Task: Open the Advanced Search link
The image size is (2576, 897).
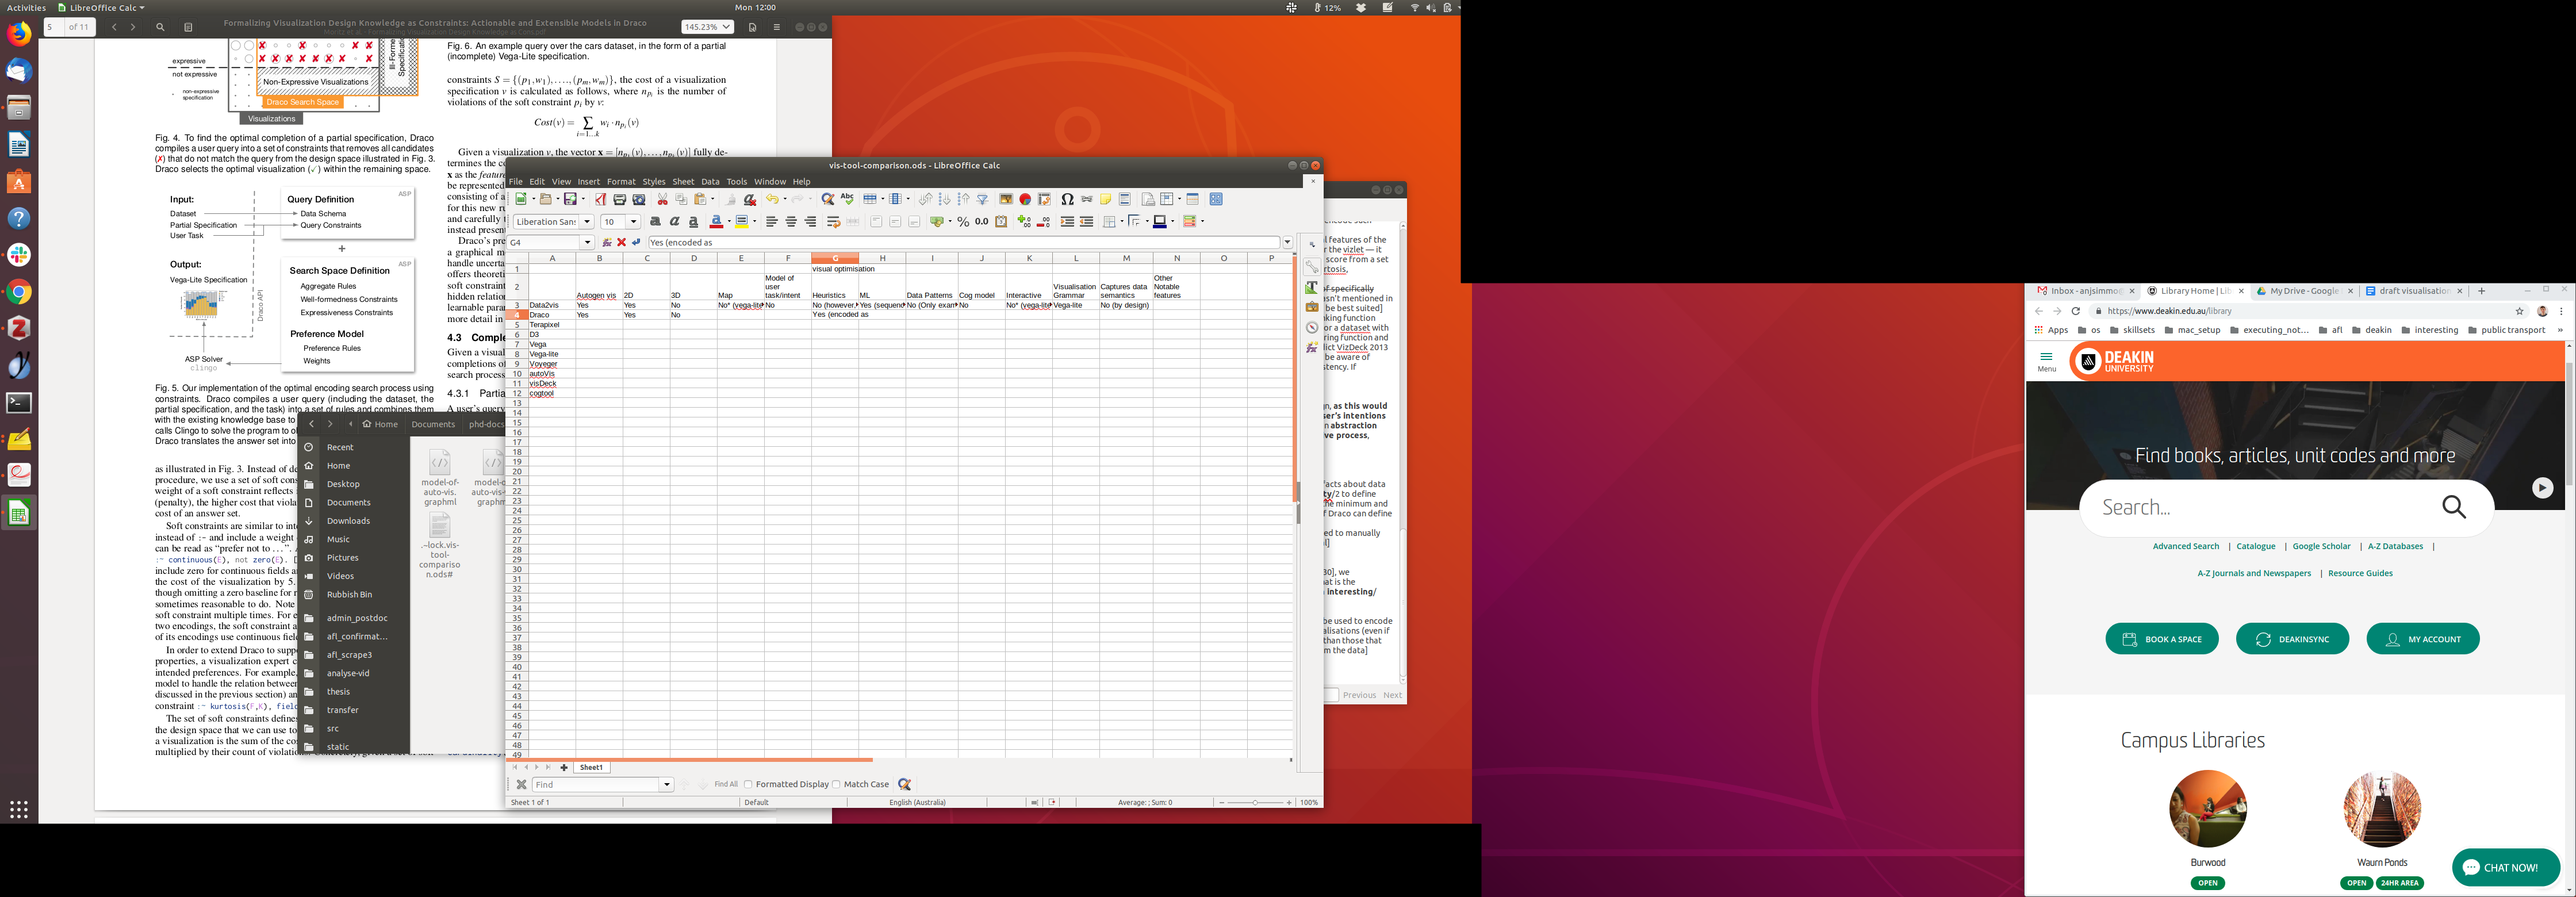Action: point(2185,547)
